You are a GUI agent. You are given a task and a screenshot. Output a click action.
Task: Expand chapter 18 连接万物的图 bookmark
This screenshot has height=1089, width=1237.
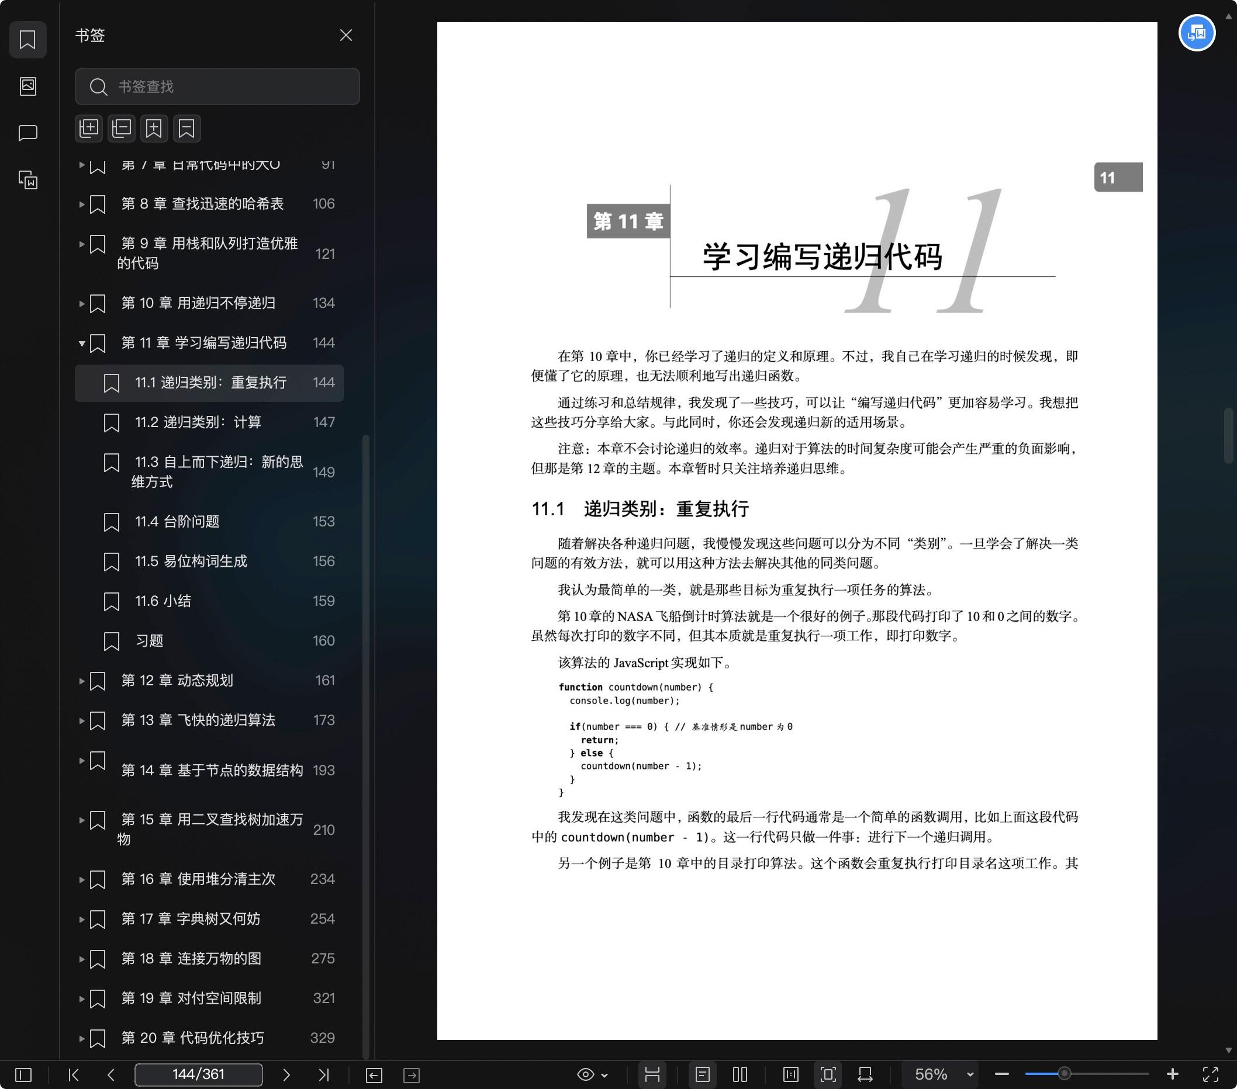(x=82, y=959)
